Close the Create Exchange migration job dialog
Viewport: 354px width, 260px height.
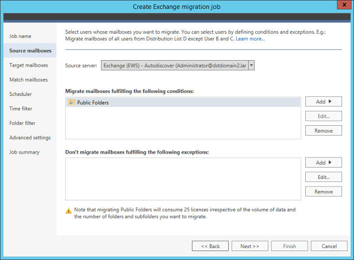click(x=344, y=4)
